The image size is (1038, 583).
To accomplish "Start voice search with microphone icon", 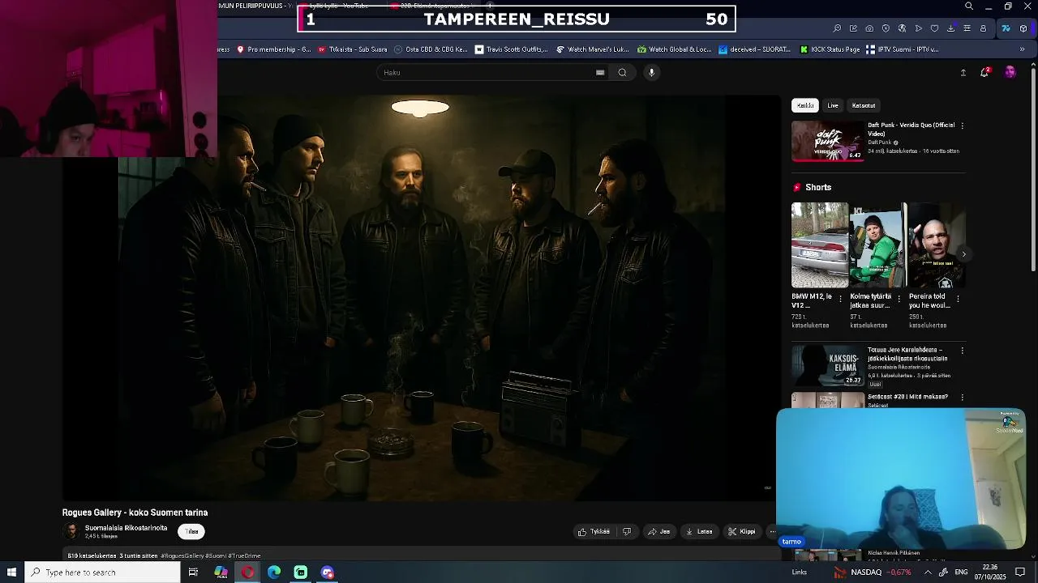I will point(651,73).
